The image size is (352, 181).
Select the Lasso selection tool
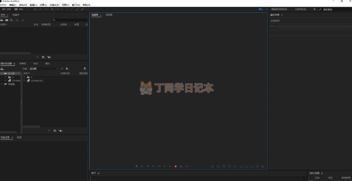[x=72, y=9]
